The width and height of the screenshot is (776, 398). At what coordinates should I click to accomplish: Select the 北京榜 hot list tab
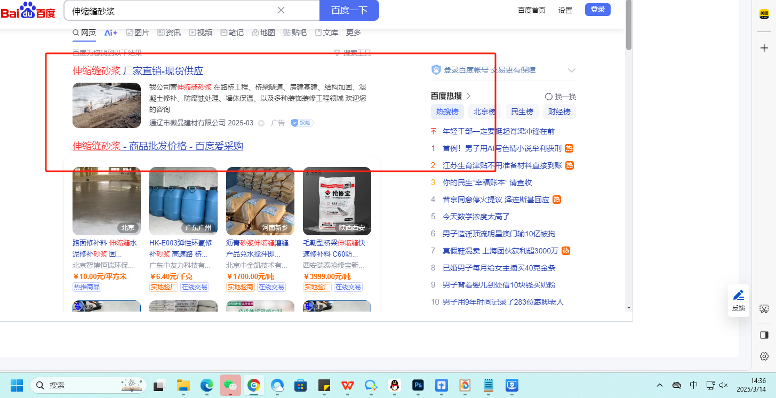point(484,112)
